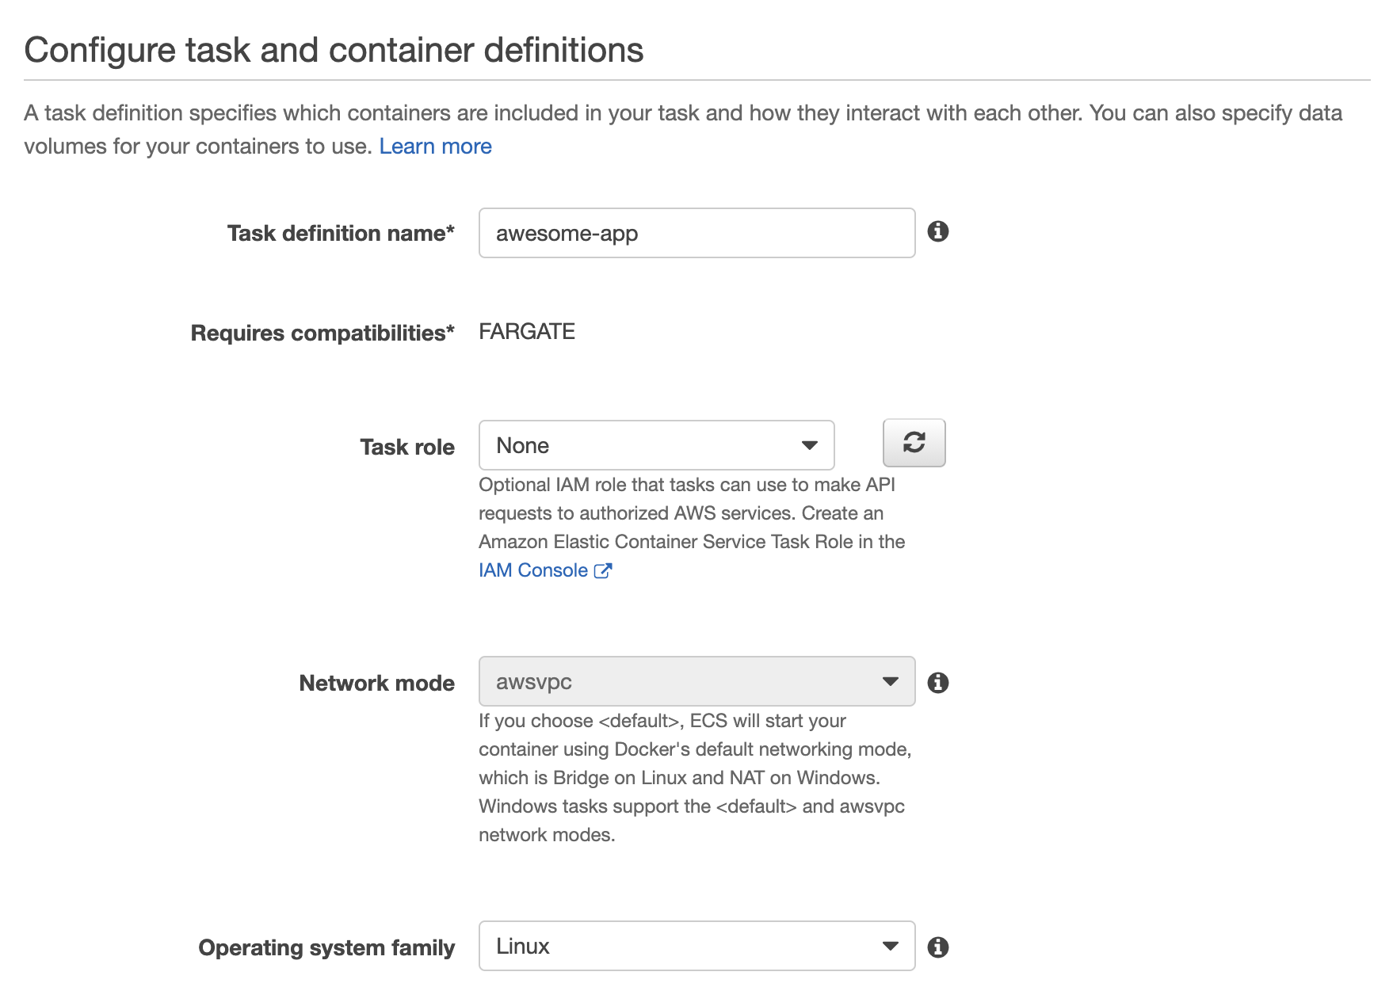Click the info icon next to Network mode
The width and height of the screenshot is (1393, 1006).
(940, 681)
